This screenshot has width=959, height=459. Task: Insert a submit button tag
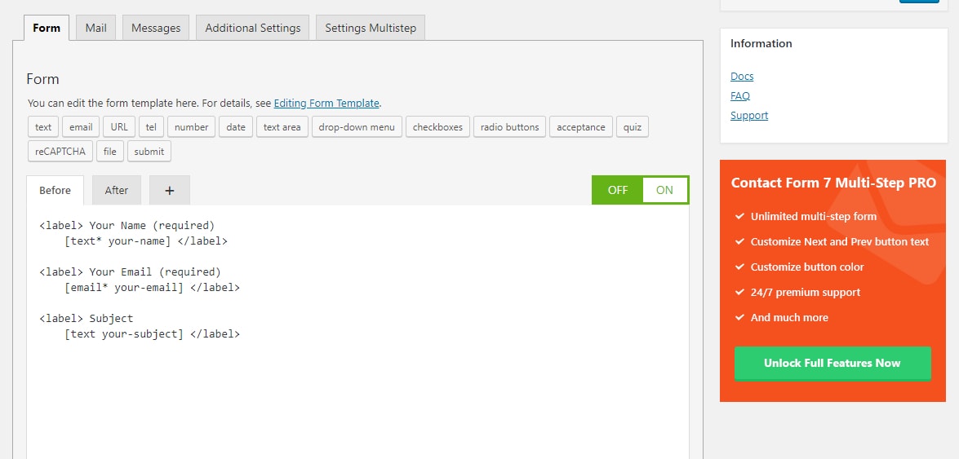[149, 152]
